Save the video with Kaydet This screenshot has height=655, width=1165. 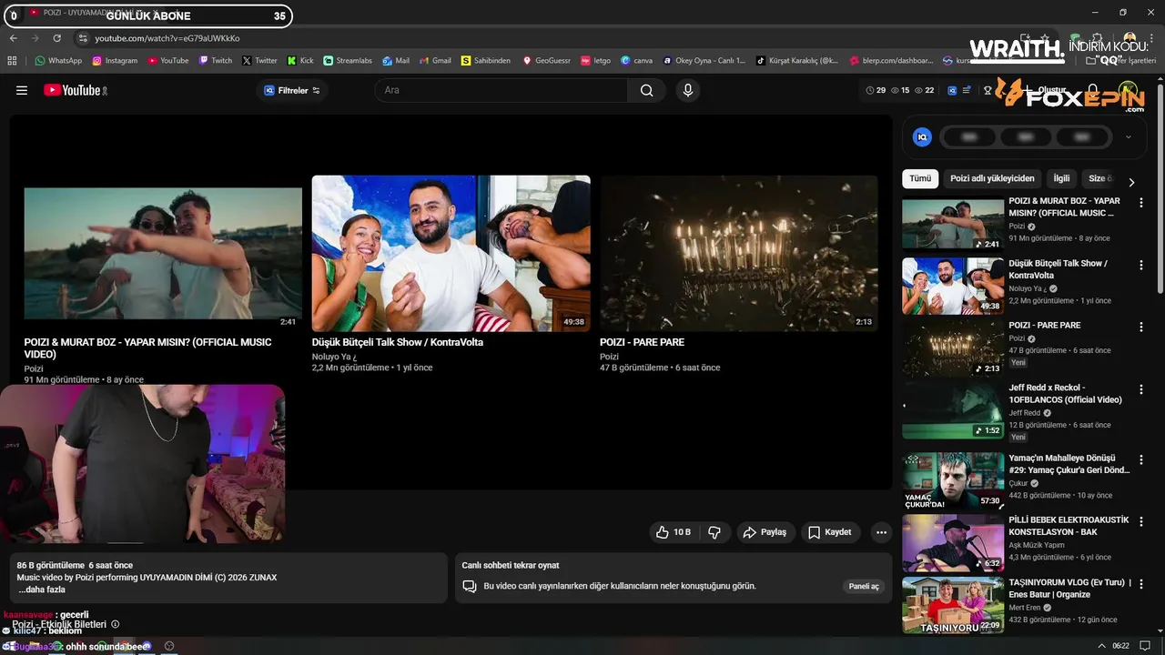click(829, 532)
